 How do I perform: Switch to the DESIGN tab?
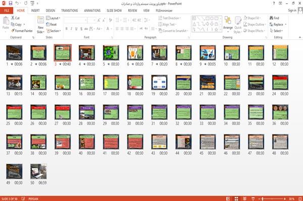point(50,11)
